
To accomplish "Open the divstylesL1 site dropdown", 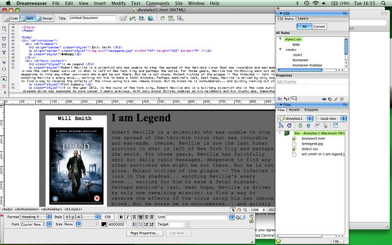I will [295, 119].
